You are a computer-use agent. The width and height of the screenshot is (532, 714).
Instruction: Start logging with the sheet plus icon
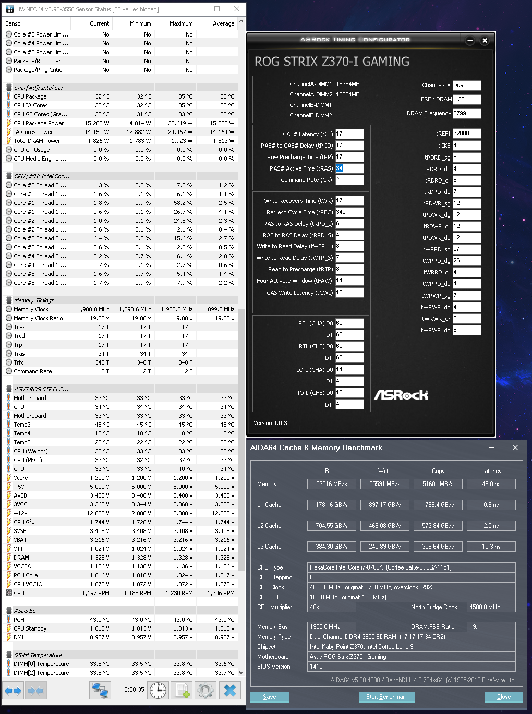[x=182, y=691]
